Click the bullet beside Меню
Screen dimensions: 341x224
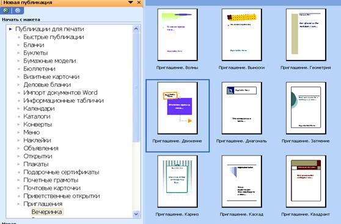click(x=19, y=132)
